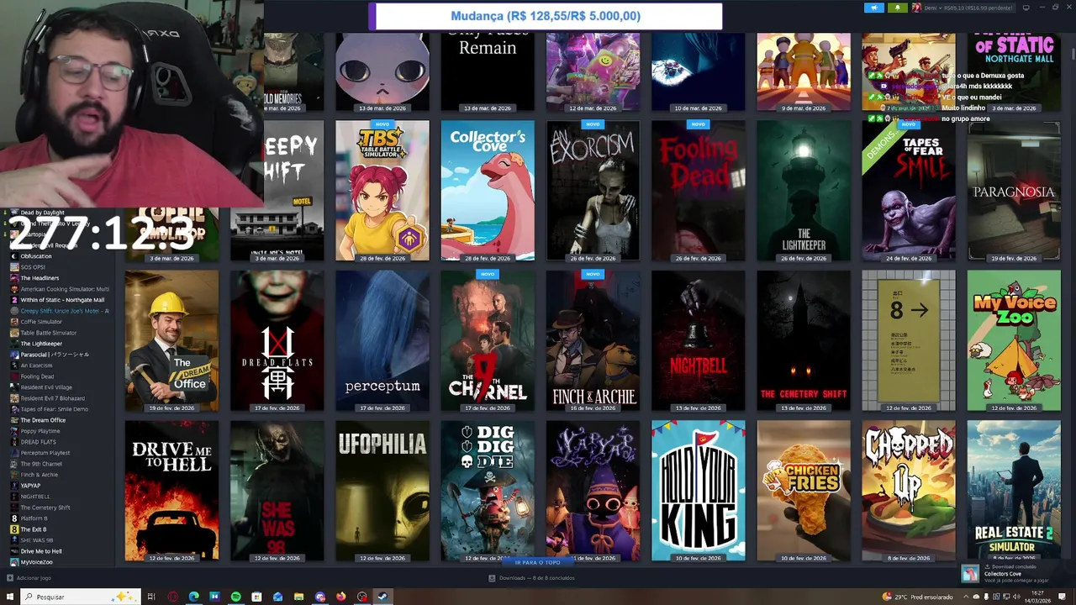
Task: Select Resident Evil 7 Biohazard in sidebar
Action: 52,398
